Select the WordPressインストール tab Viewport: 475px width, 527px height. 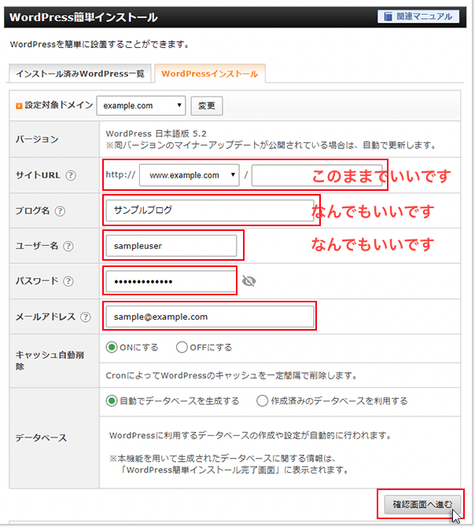coord(210,74)
